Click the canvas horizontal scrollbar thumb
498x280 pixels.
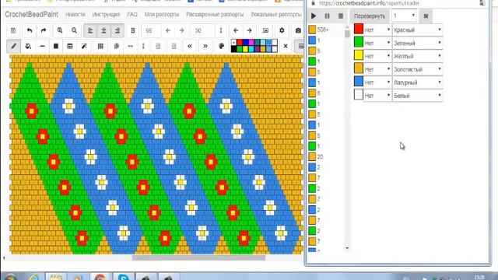198,257
